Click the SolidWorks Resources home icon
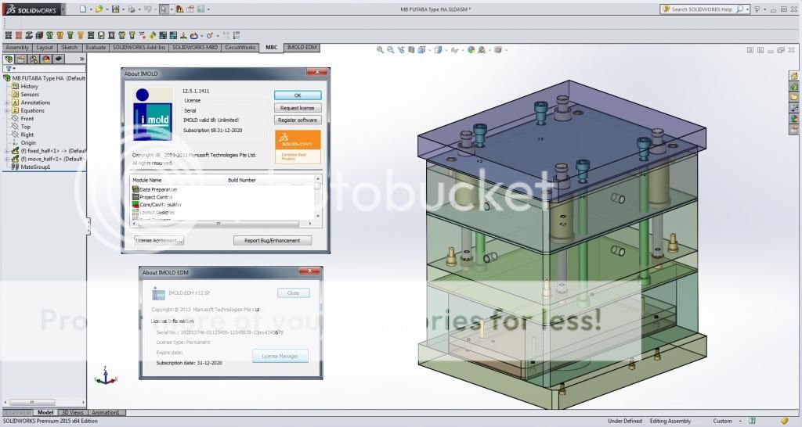The width and height of the screenshot is (802, 427). click(x=794, y=76)
